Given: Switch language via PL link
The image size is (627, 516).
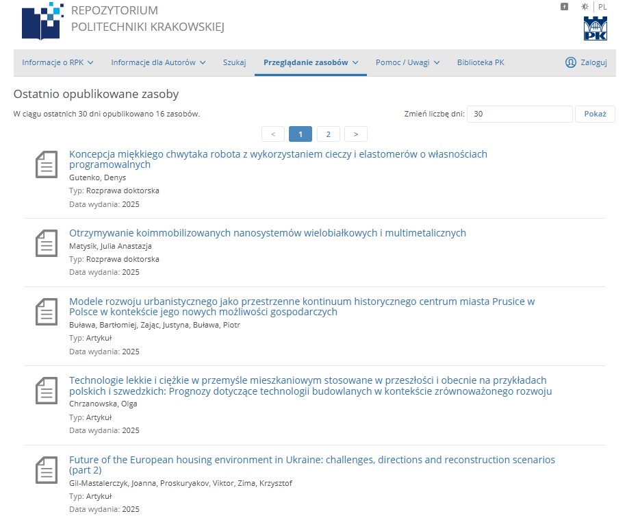Looking at the screenshot, I should [x=602, y=7].
